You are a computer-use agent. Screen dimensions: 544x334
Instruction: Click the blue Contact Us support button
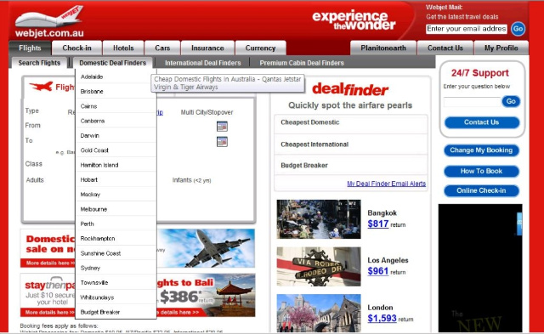482,122
